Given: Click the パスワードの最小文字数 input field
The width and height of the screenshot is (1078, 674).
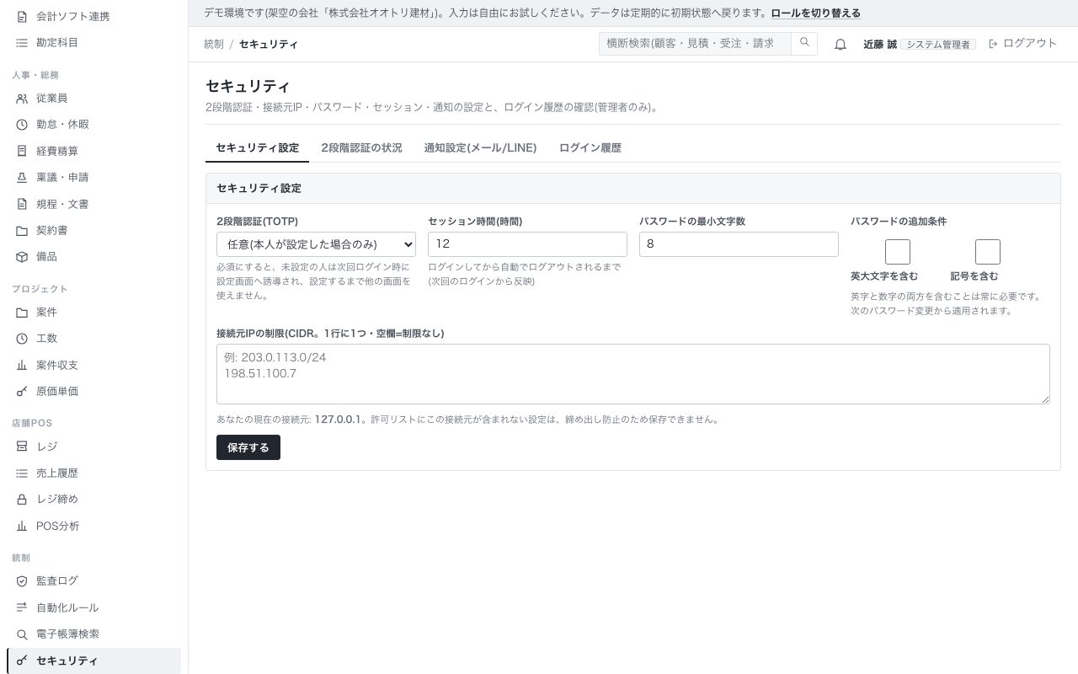Looking at the screenshot, I should coord(739,244).
